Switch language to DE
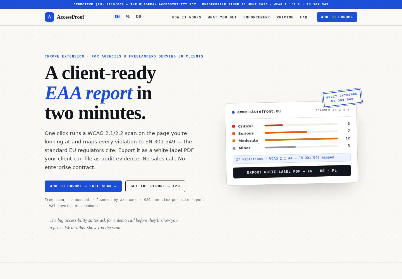The height and width of the screenshot is (279, 402). 138,17
